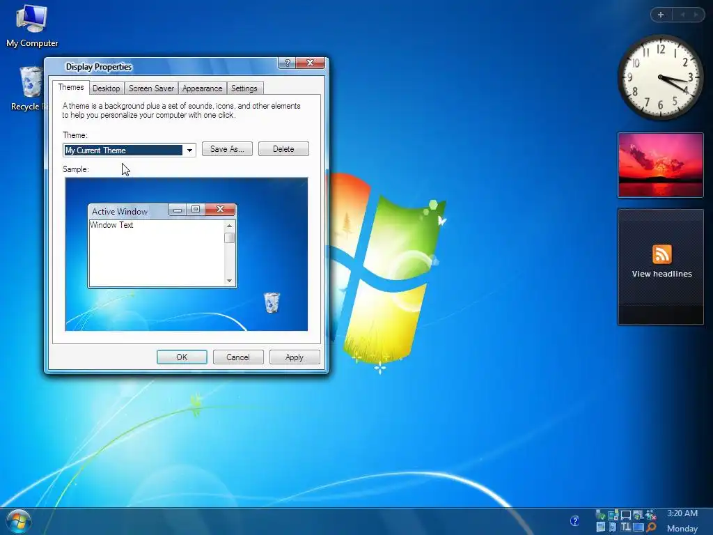Click the sample window scroll-up arrow
713x535 pixels.
tap(229, 226)
